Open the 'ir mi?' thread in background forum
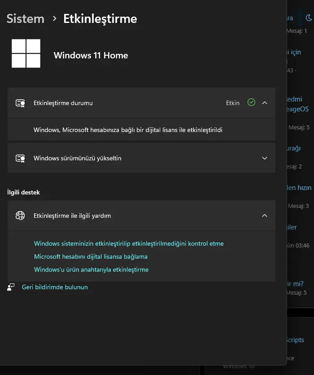 point(295,284)
